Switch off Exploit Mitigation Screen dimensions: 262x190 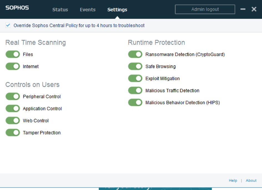(x=135, y=79)
